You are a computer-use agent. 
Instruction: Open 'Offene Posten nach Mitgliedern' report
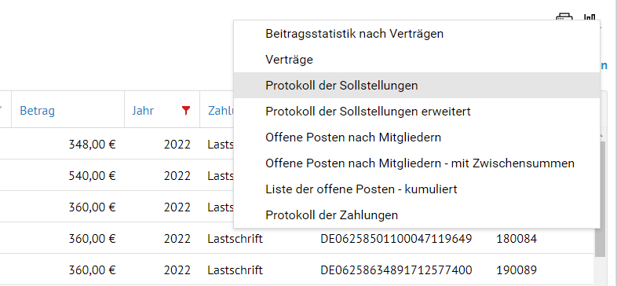coord(353,137)
